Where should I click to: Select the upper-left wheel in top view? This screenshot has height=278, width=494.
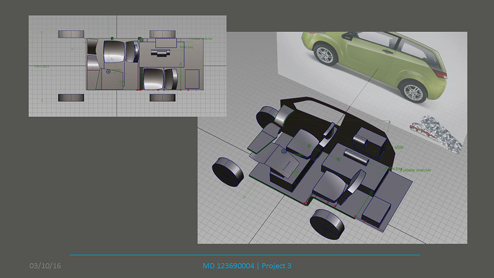pos(72,34)
